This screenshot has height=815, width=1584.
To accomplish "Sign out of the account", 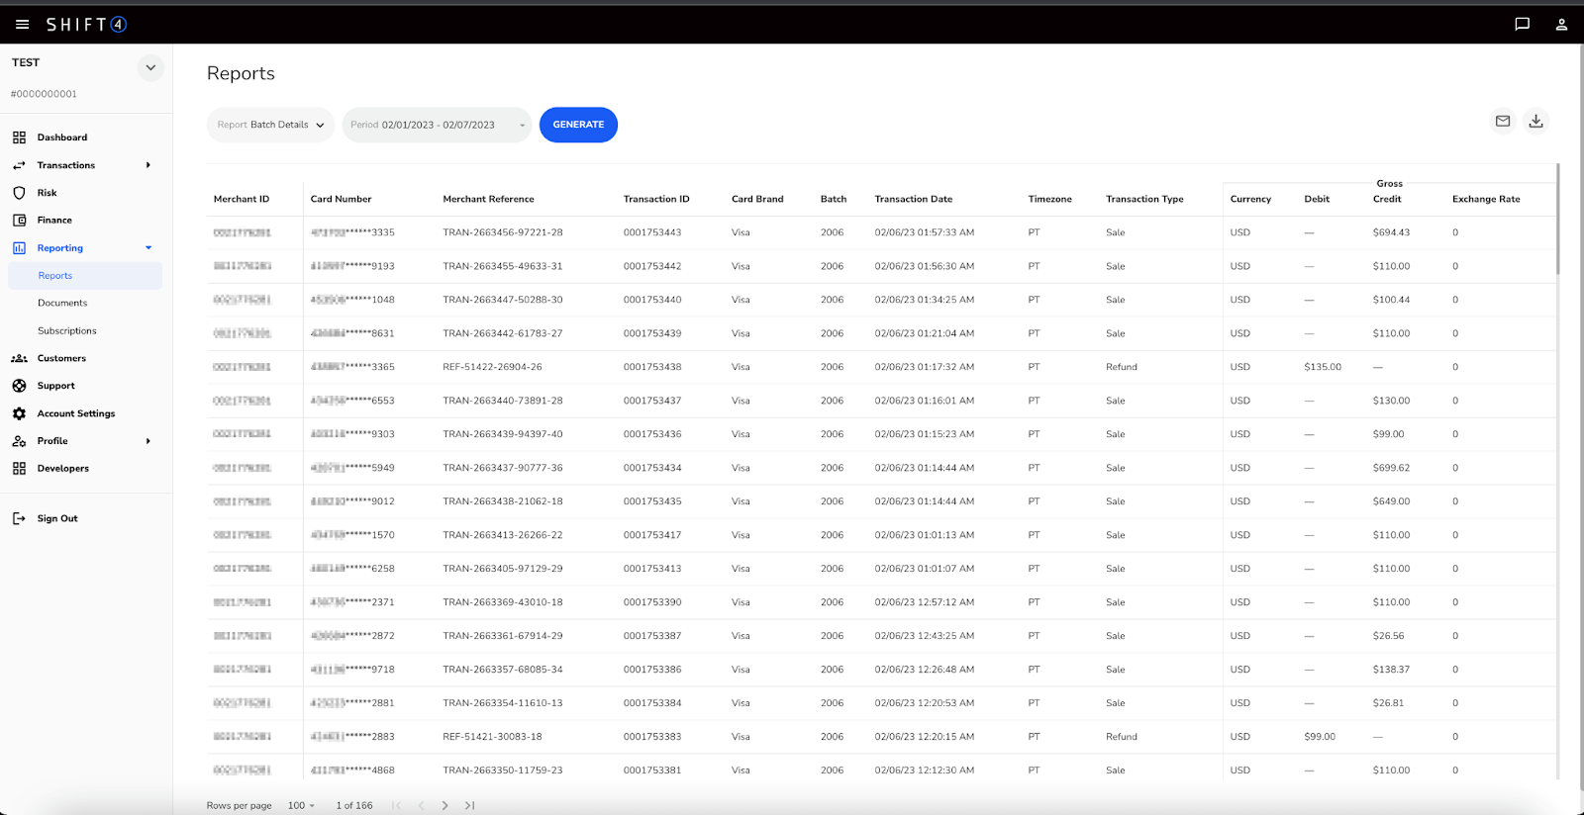I will tap(56, 518).
